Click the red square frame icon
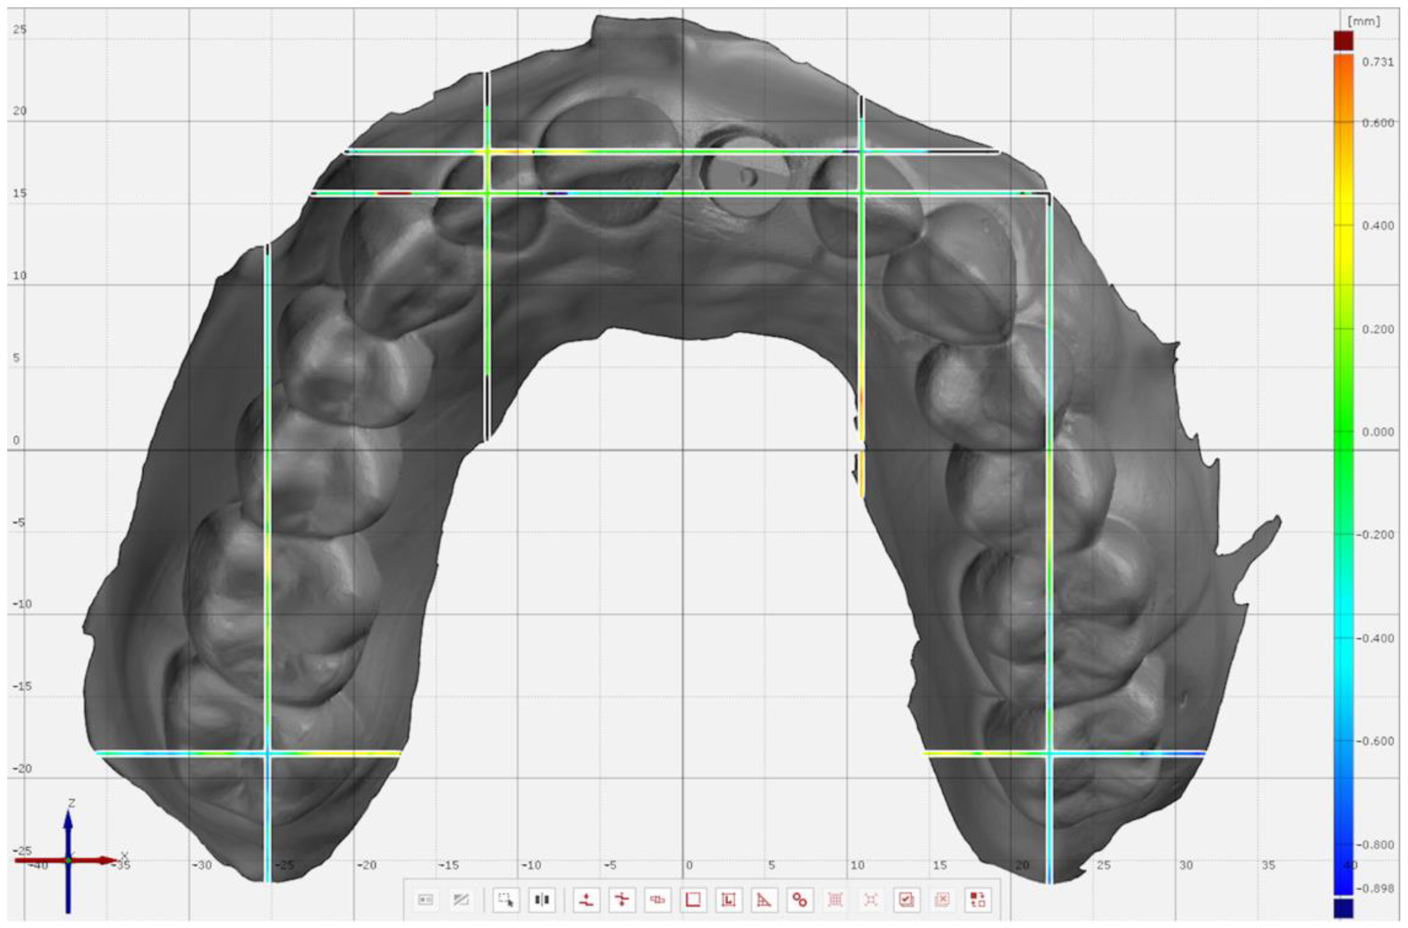 coord(693,900)
